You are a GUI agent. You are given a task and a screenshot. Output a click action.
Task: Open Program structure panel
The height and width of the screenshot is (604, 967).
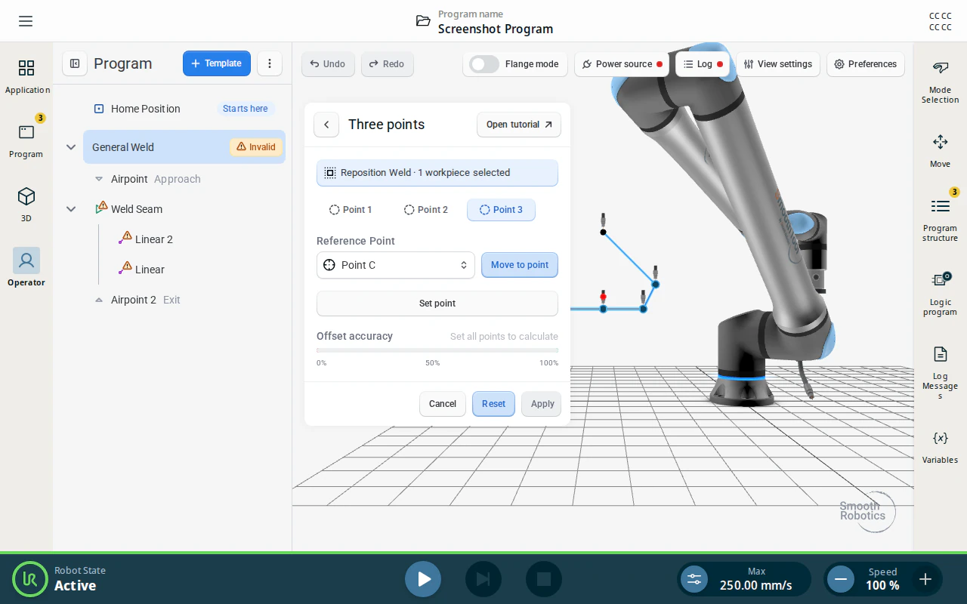tap(940, 220)
